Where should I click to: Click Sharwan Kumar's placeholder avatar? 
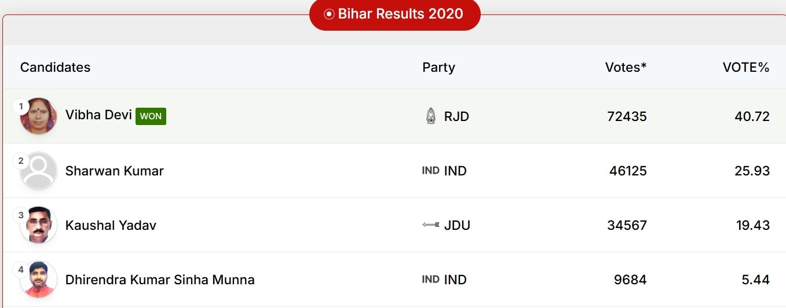tap(39, 171)
